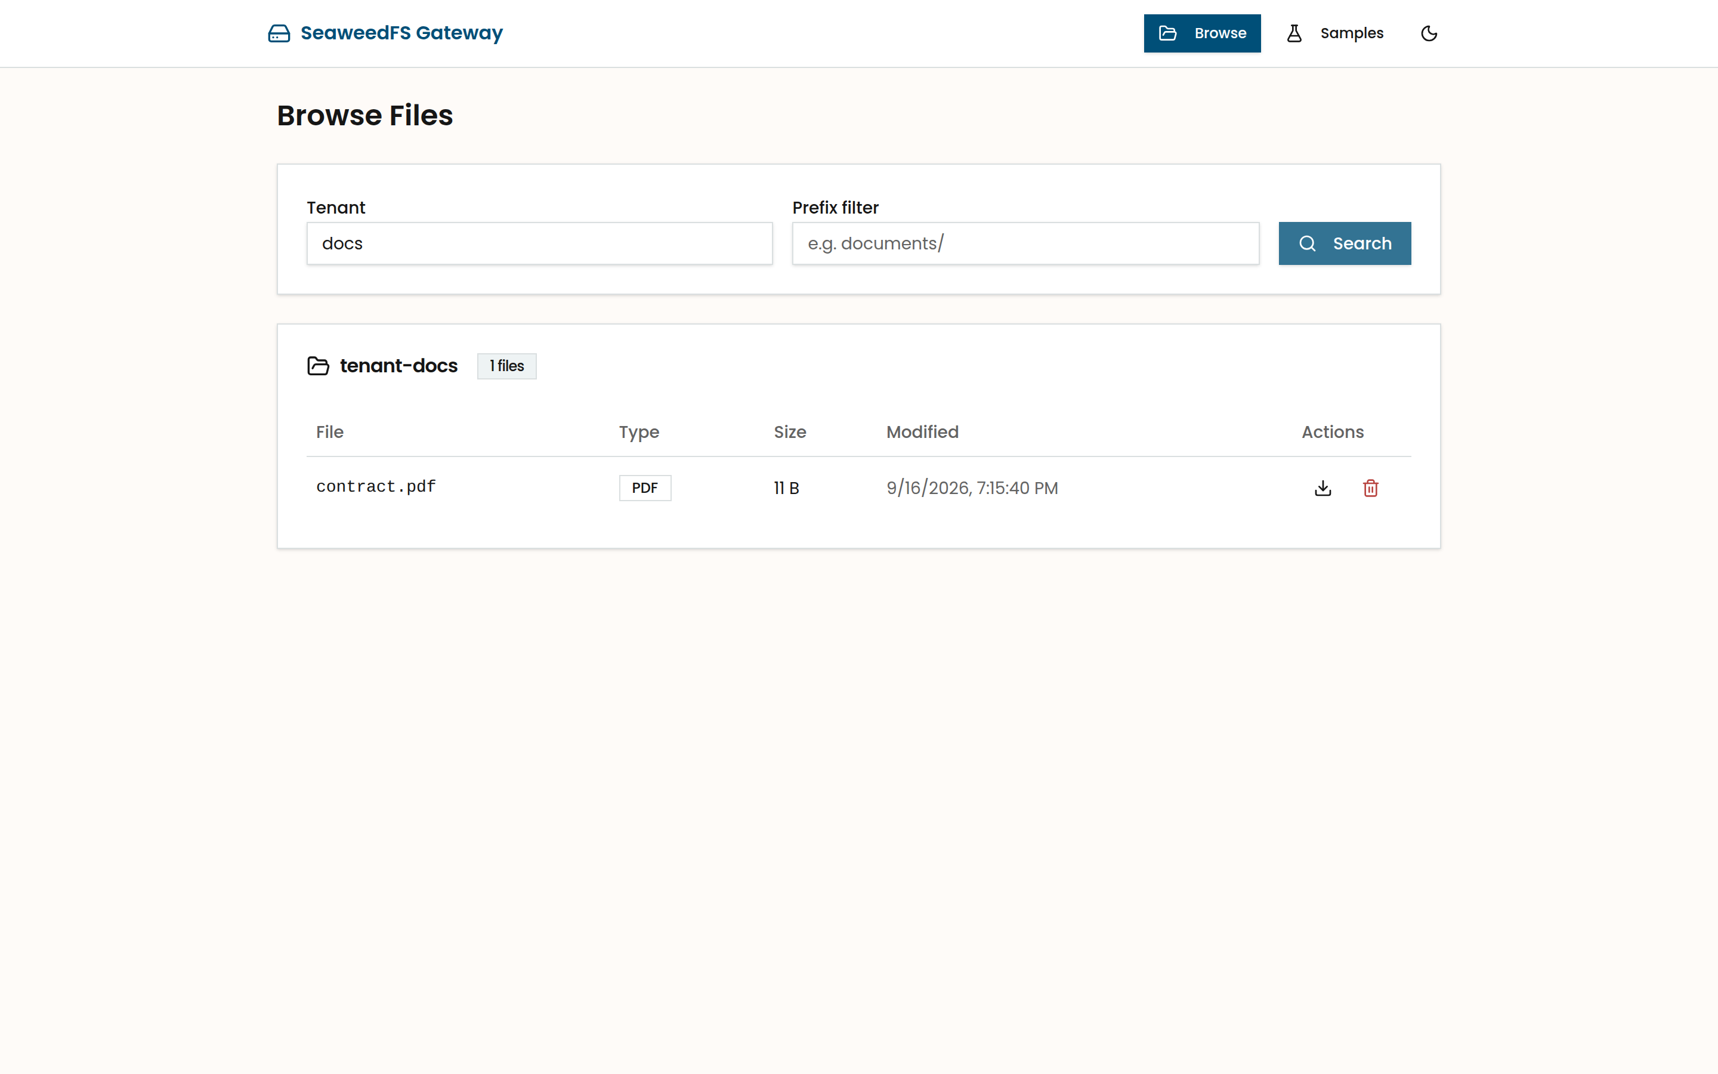
Task: Click the Modified column header
Action: point(922,432)
